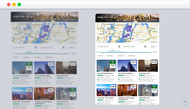This screenshot has height=109, width=190.
Task: Open Casablanca Hotel photo
Action: (127, 90)
